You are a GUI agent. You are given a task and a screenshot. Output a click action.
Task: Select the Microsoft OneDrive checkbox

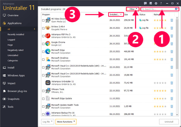(43, 60)
